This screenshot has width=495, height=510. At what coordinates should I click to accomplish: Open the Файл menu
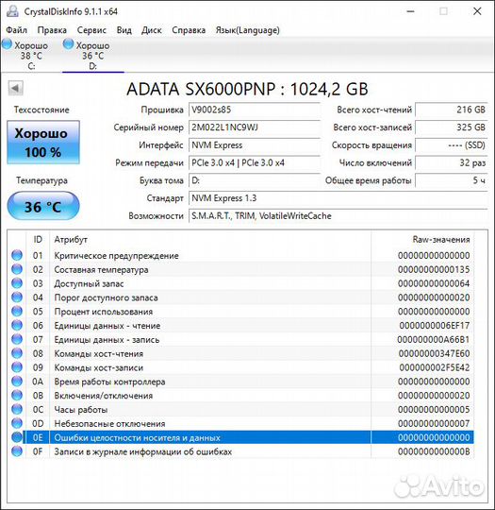[17, 30]
